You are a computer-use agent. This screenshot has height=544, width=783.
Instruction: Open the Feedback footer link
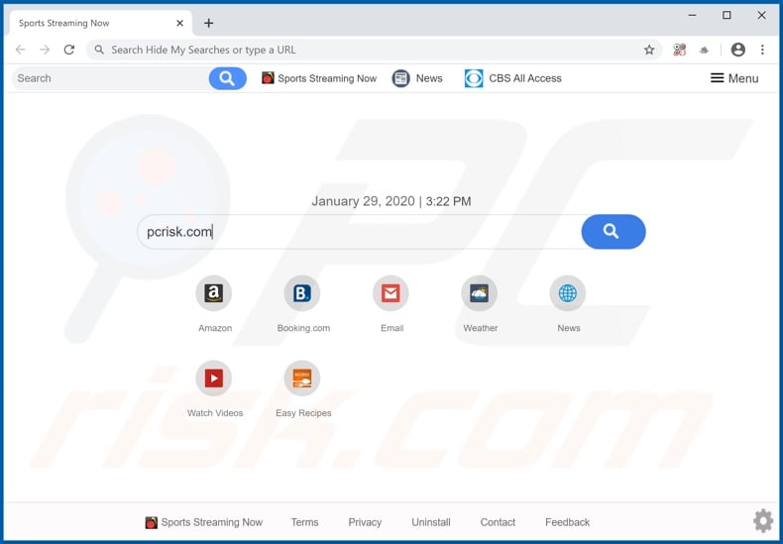[567, 522]
